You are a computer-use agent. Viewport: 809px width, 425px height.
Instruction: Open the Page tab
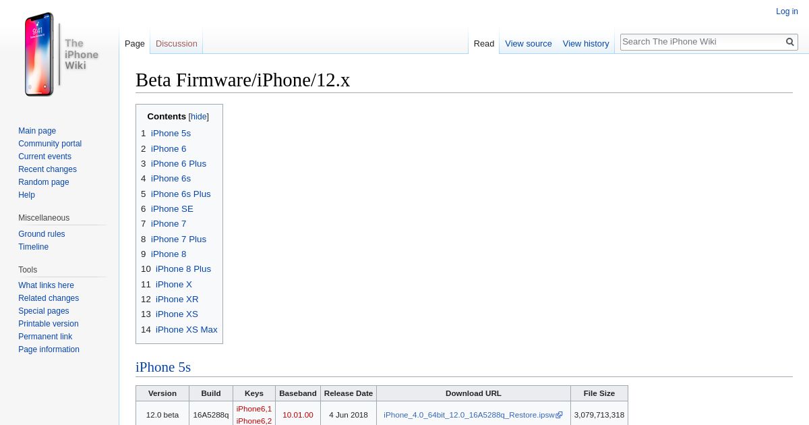pos(135,43)
